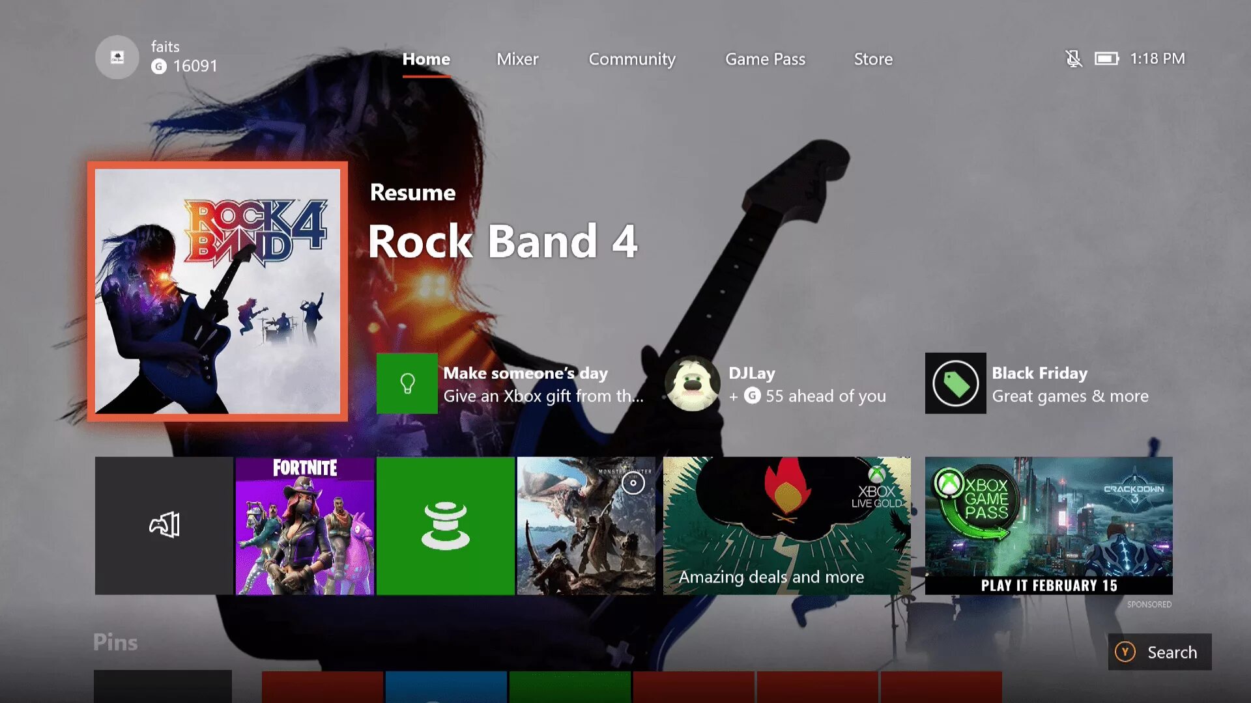The width and height of the screenshot is (1251, 703).
Task: Select the green controller/joystick icon tile
Action: [x=446, y=525]
